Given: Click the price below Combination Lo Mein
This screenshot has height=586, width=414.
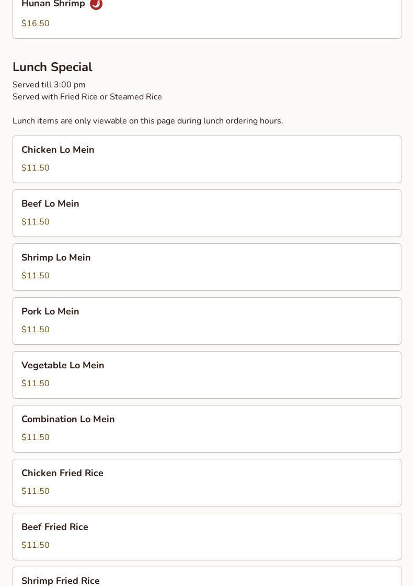Looking at the screenshot, I should point(36,437).
